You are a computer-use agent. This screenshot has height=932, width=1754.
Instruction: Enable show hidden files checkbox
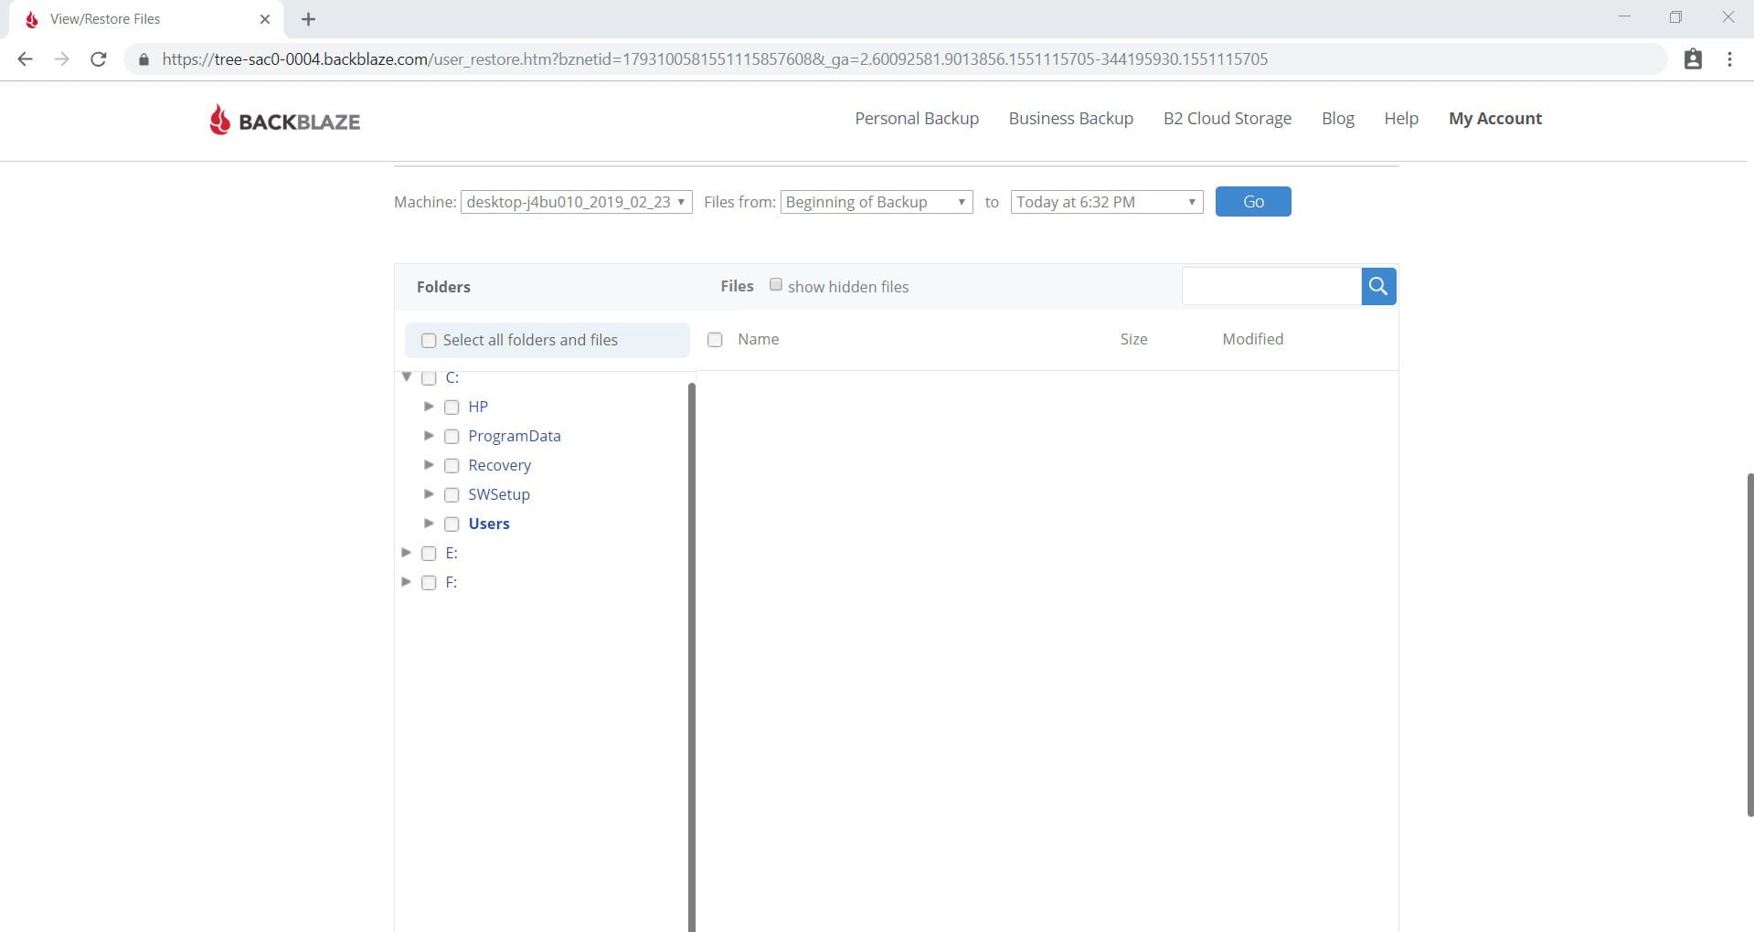click(x=776, y=285)
